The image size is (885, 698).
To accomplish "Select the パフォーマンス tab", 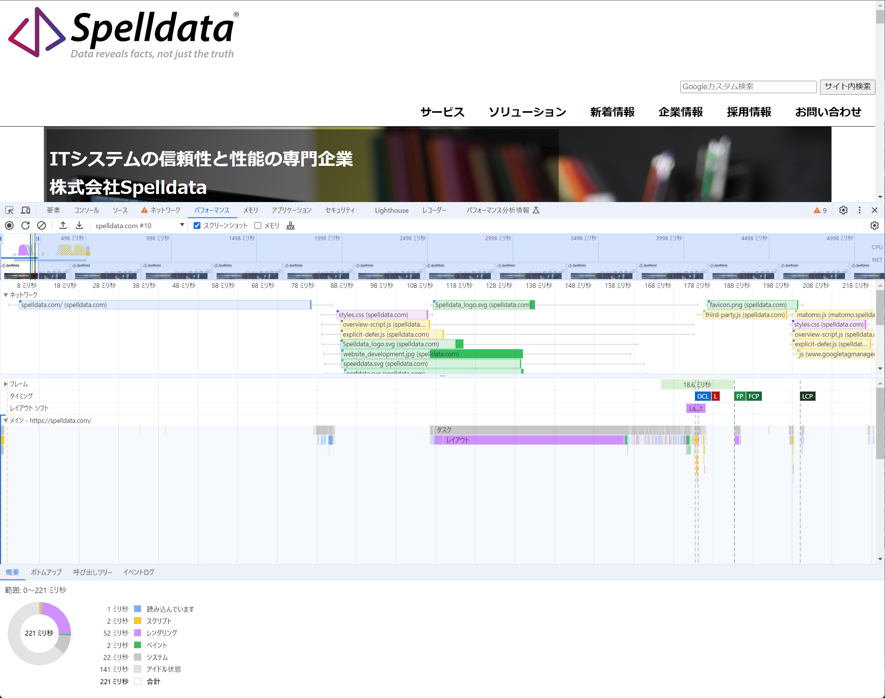I will [x=212, y=210].
